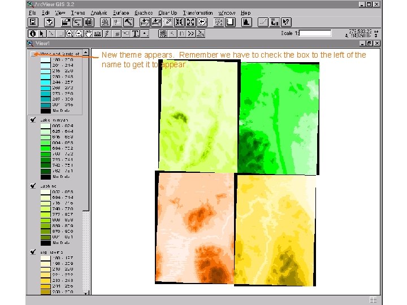The width and height of the screenshot is (407, 305).
Task: Click the outward-arrows Zoom Out button
Action: [190, 22]
